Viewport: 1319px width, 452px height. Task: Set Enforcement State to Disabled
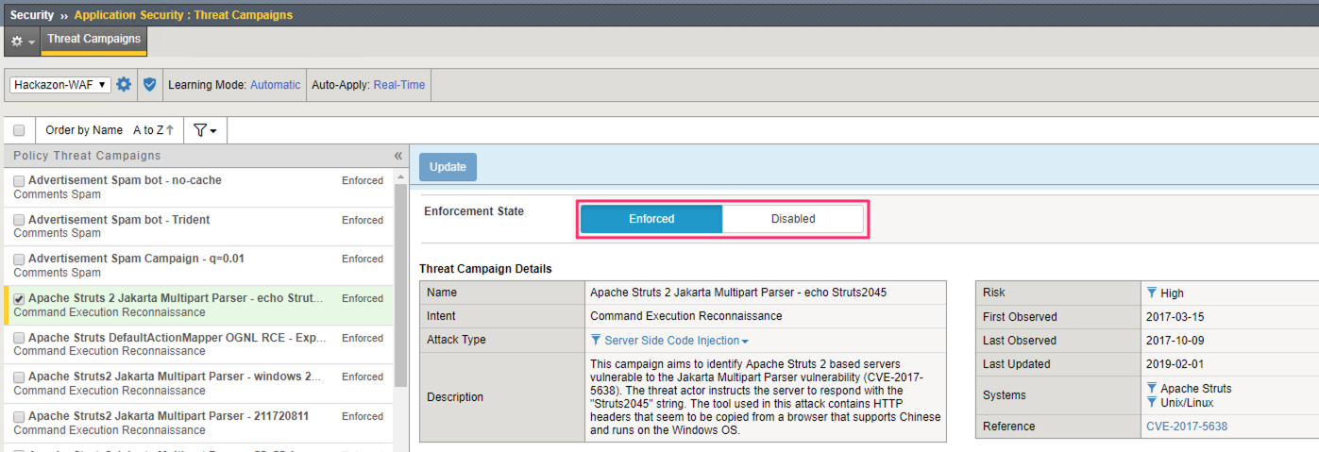click(793, 219)
